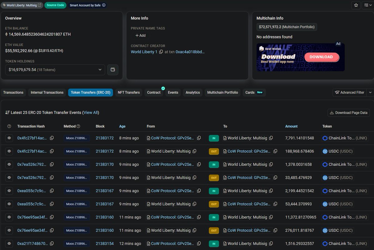
Task: Copy World Liberty Multisig From address in 188,968.678406 row
Action: [194, 151]
